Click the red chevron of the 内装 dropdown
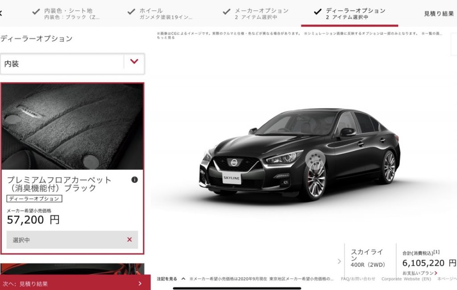Image resolution: width=457 pixels, height=290 pixels. 134,62
